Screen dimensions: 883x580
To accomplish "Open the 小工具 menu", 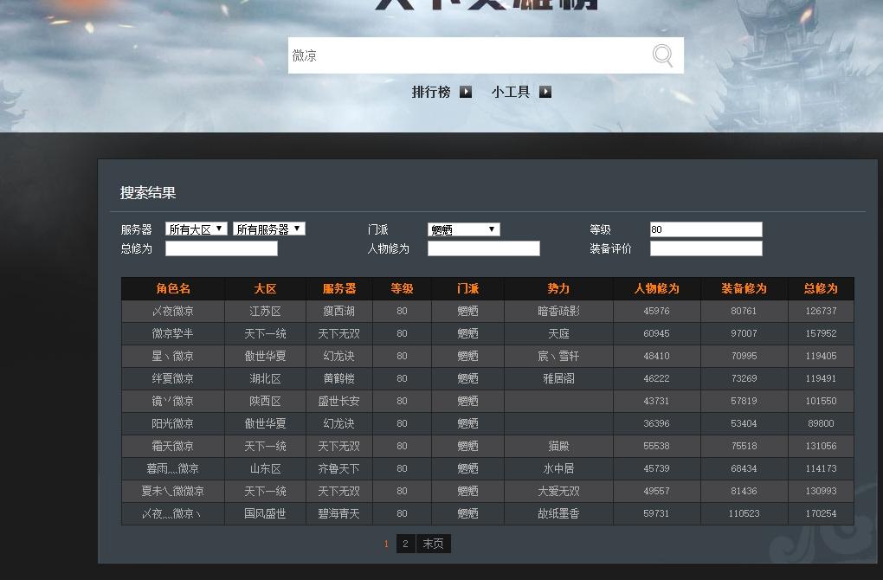I will (510, 92).
